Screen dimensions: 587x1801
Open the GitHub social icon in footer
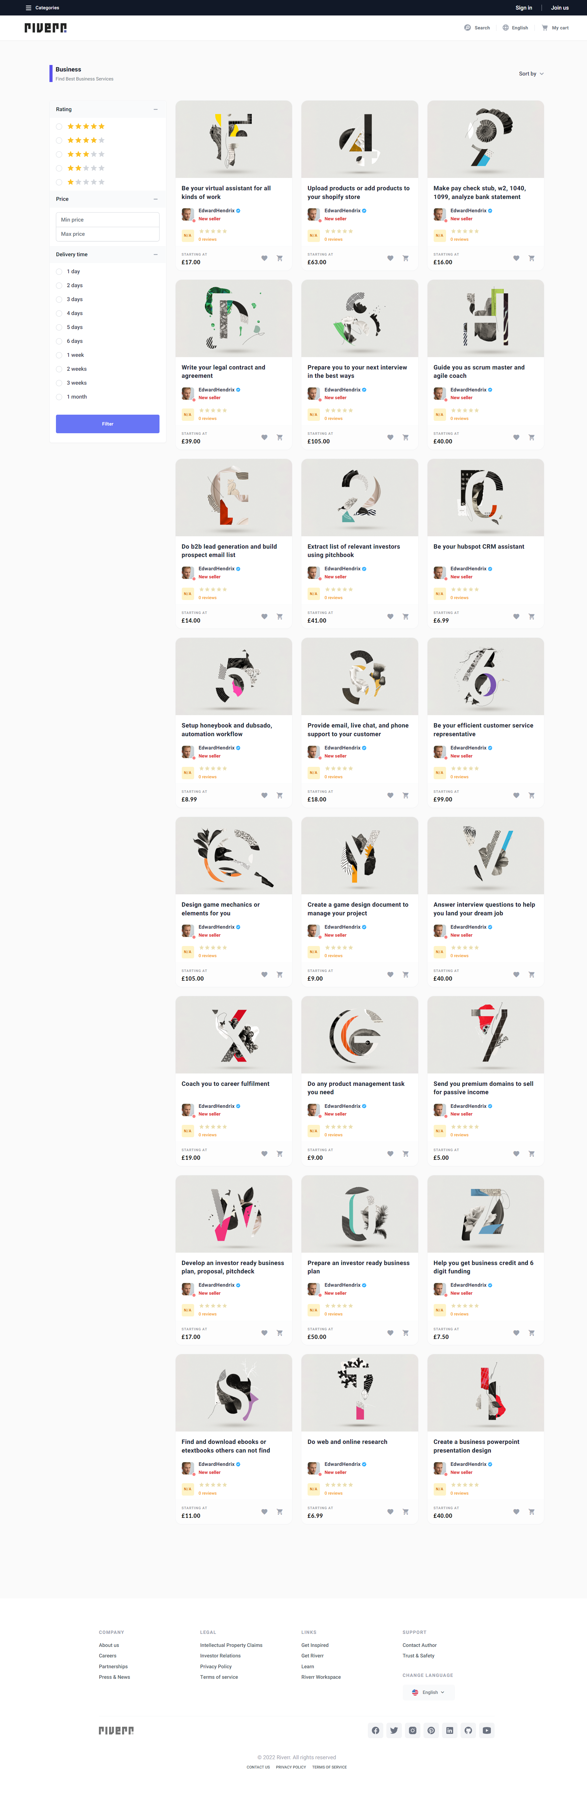(468, 1730)
